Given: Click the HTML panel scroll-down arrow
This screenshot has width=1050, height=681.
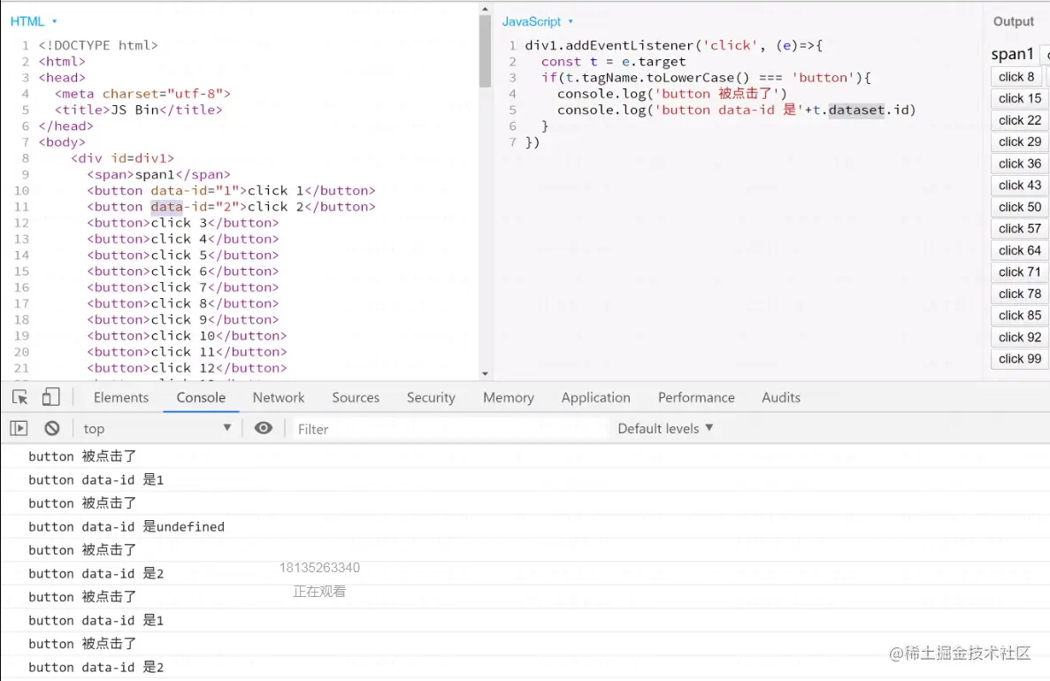Looking at the screenshot, I should 485,373.
